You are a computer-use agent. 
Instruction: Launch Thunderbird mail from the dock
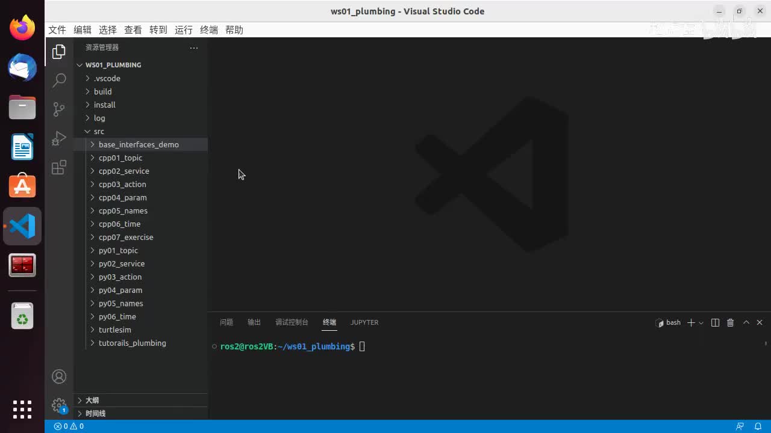22,67
